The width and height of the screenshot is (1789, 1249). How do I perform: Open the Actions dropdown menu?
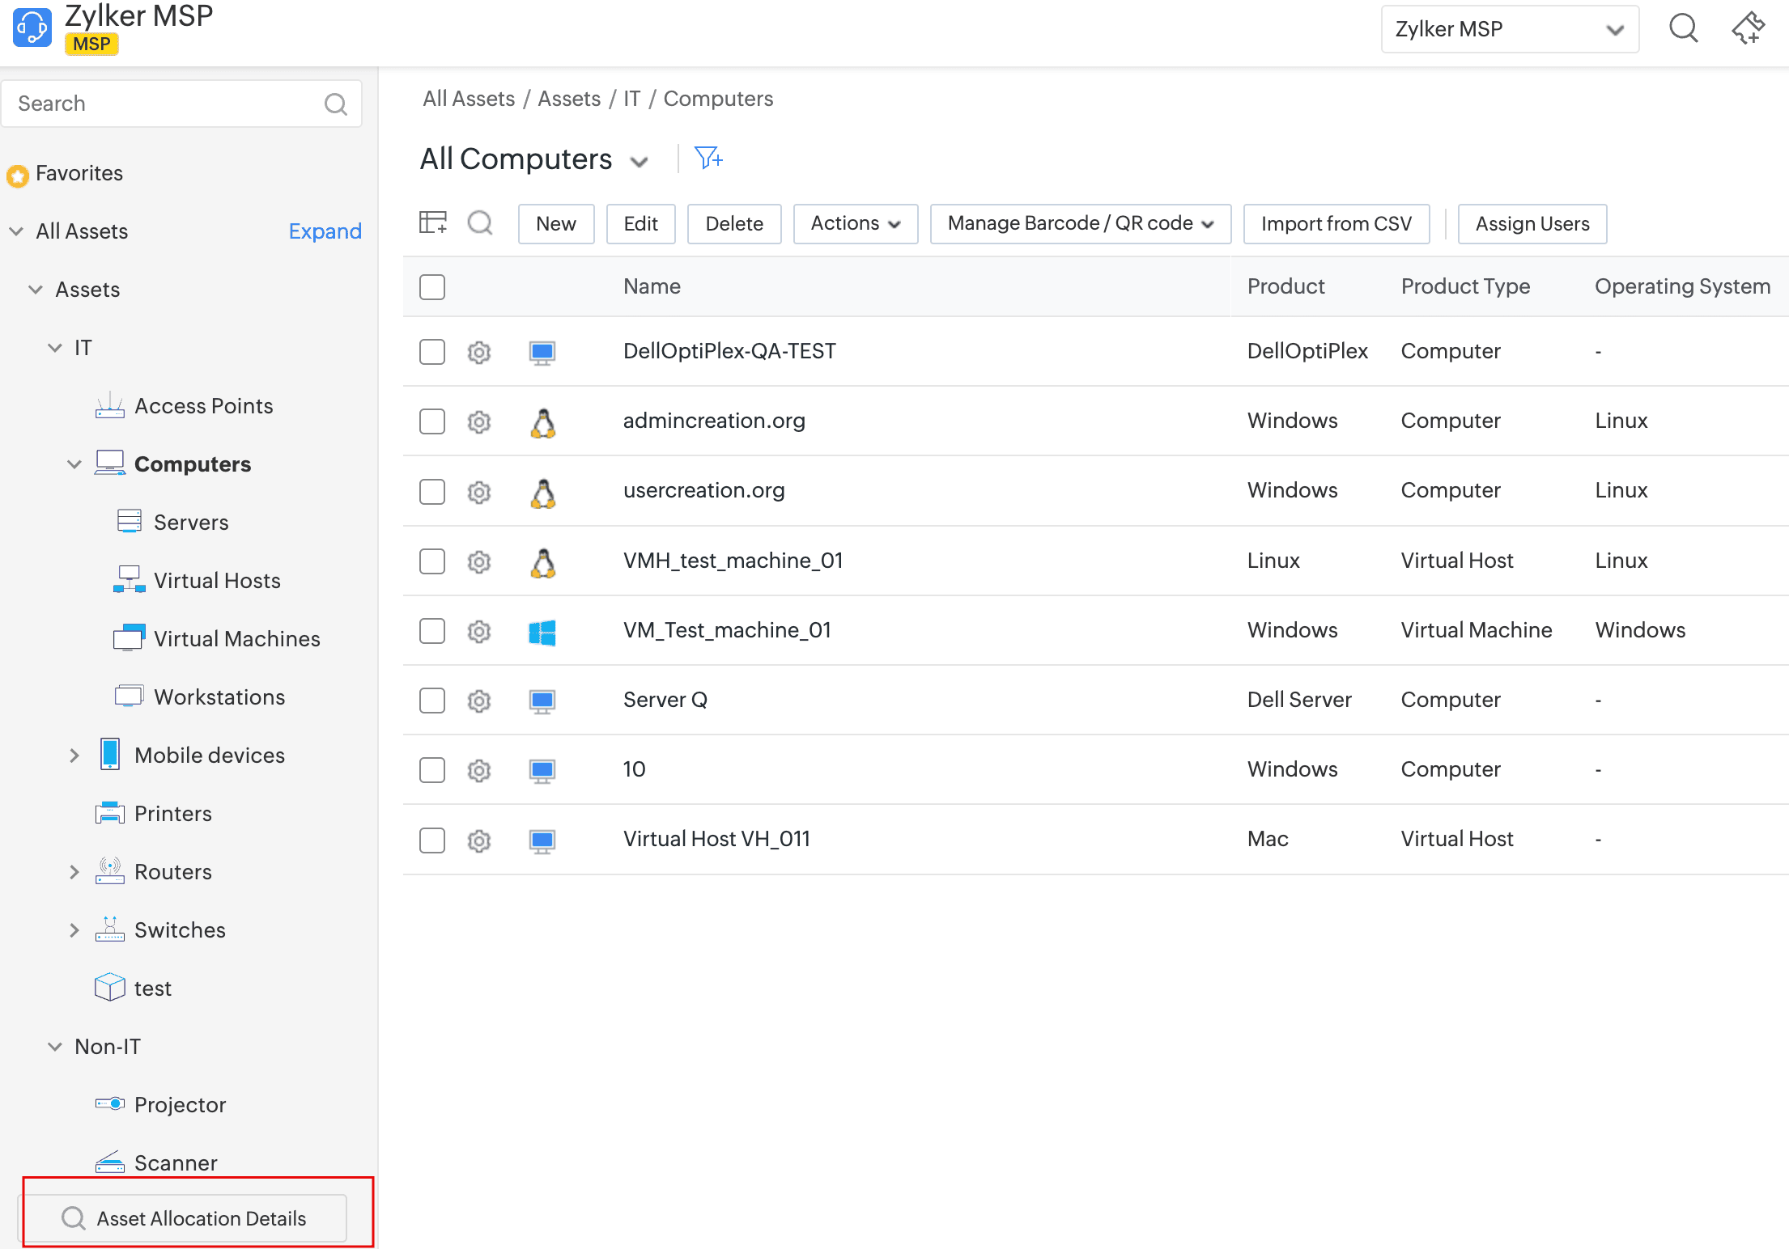click(x=855, y=224)
